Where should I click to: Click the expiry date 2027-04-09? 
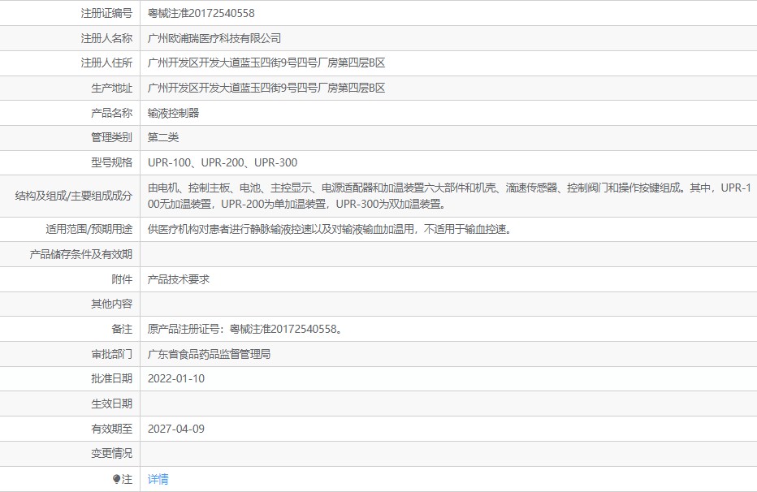(176, 429)
